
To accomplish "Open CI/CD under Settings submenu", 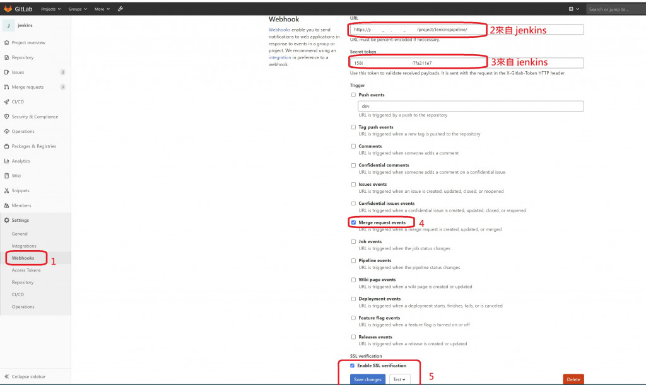I will 18,294.
